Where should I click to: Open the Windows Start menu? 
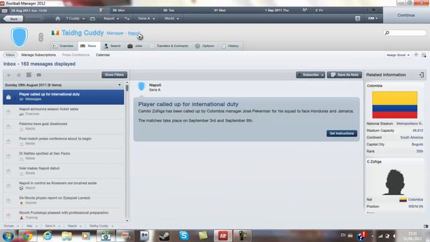pyautogui.click(x=8, y=236)
